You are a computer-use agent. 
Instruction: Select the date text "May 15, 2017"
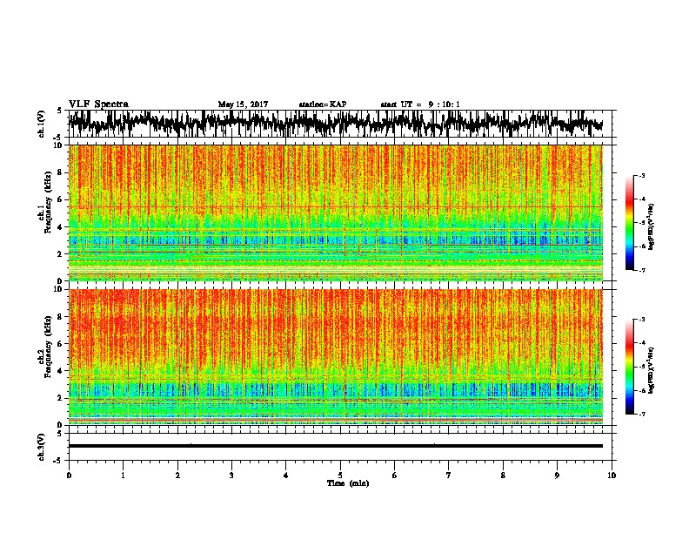click(x=243, y=105)
